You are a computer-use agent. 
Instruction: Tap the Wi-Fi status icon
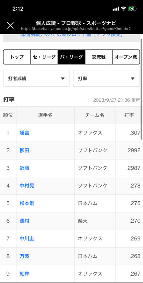tap(123, 9)
